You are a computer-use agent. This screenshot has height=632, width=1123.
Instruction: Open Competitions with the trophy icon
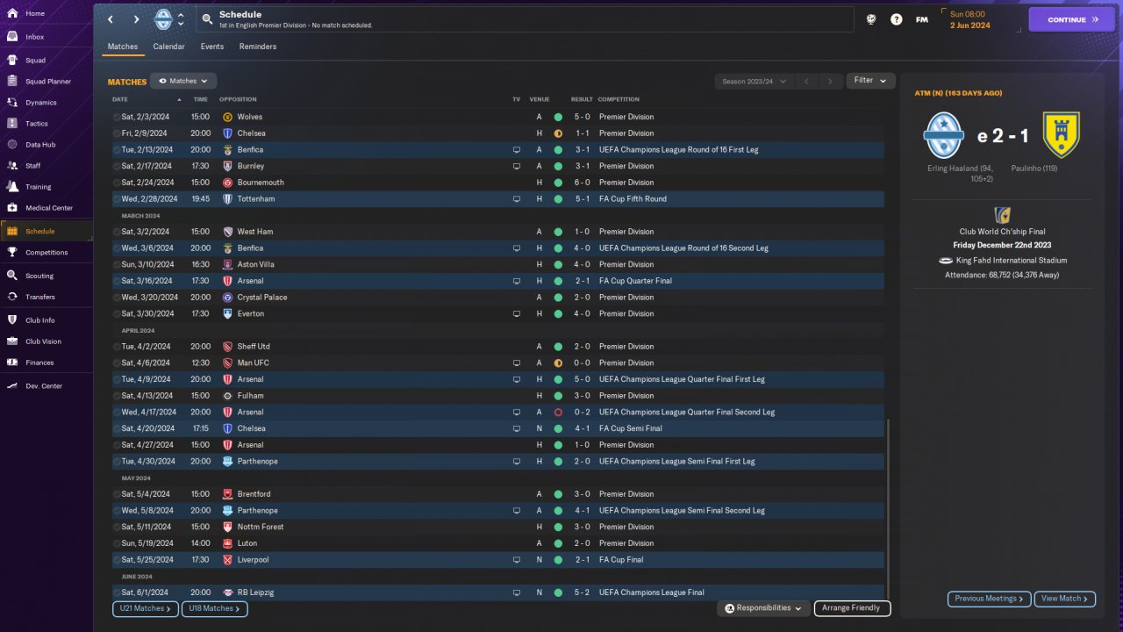(x=12, y=253)
